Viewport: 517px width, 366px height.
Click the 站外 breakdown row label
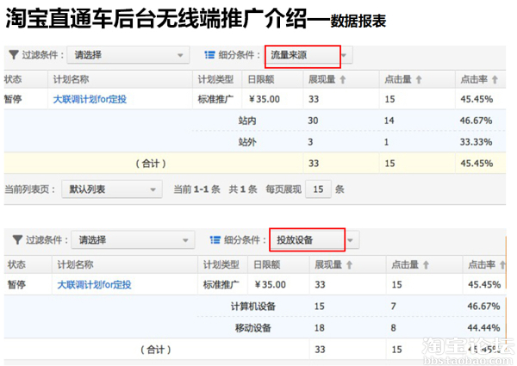pyautogui.click(x=247, y=142)
